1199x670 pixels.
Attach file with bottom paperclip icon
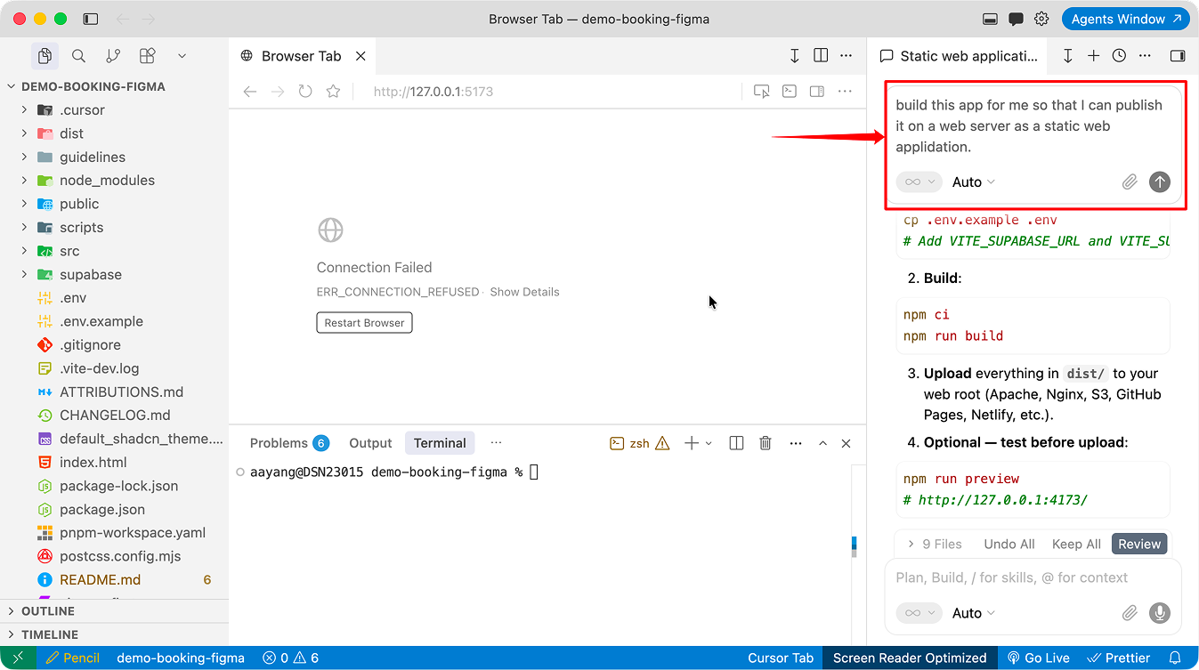click(x=1130, y=613)
